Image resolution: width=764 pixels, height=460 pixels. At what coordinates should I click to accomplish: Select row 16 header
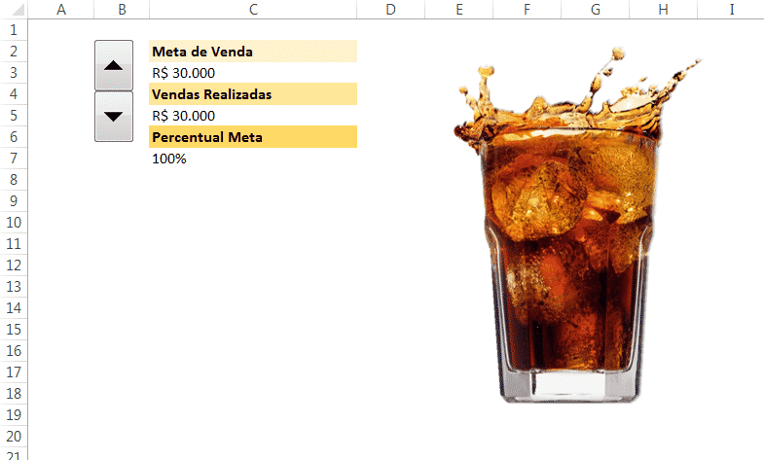click(x=14, y=351)
